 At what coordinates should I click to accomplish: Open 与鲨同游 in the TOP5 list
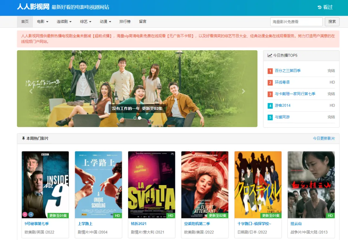tap(282, 117)
